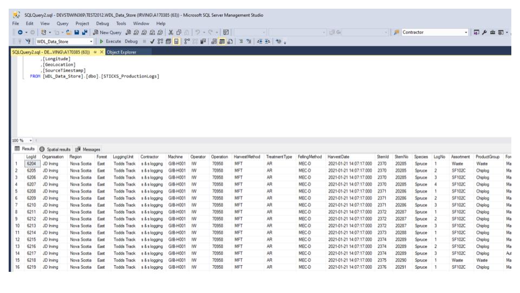Close the SQLQuery2.sql tab
520x293 pixels.
click(102, 52)
